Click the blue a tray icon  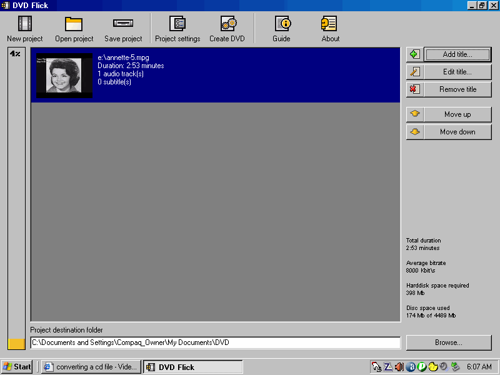411,367
